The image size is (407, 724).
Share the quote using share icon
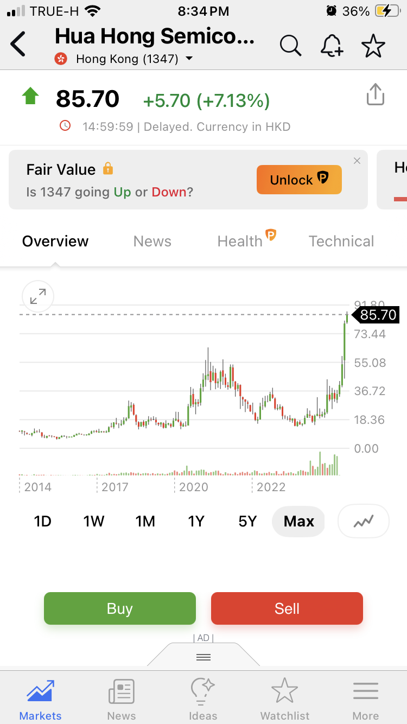(x=376, y=94)
